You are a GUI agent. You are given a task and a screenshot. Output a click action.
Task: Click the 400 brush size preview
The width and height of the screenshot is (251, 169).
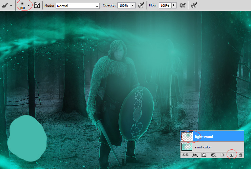22,5
